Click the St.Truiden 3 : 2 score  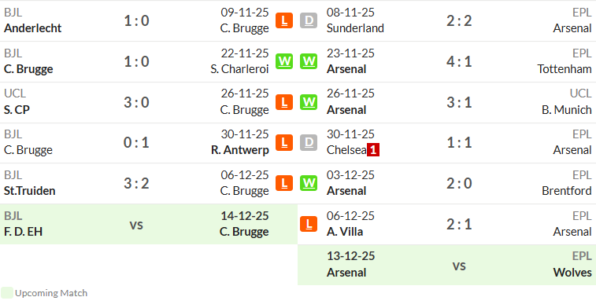click(x=136, y=184)
